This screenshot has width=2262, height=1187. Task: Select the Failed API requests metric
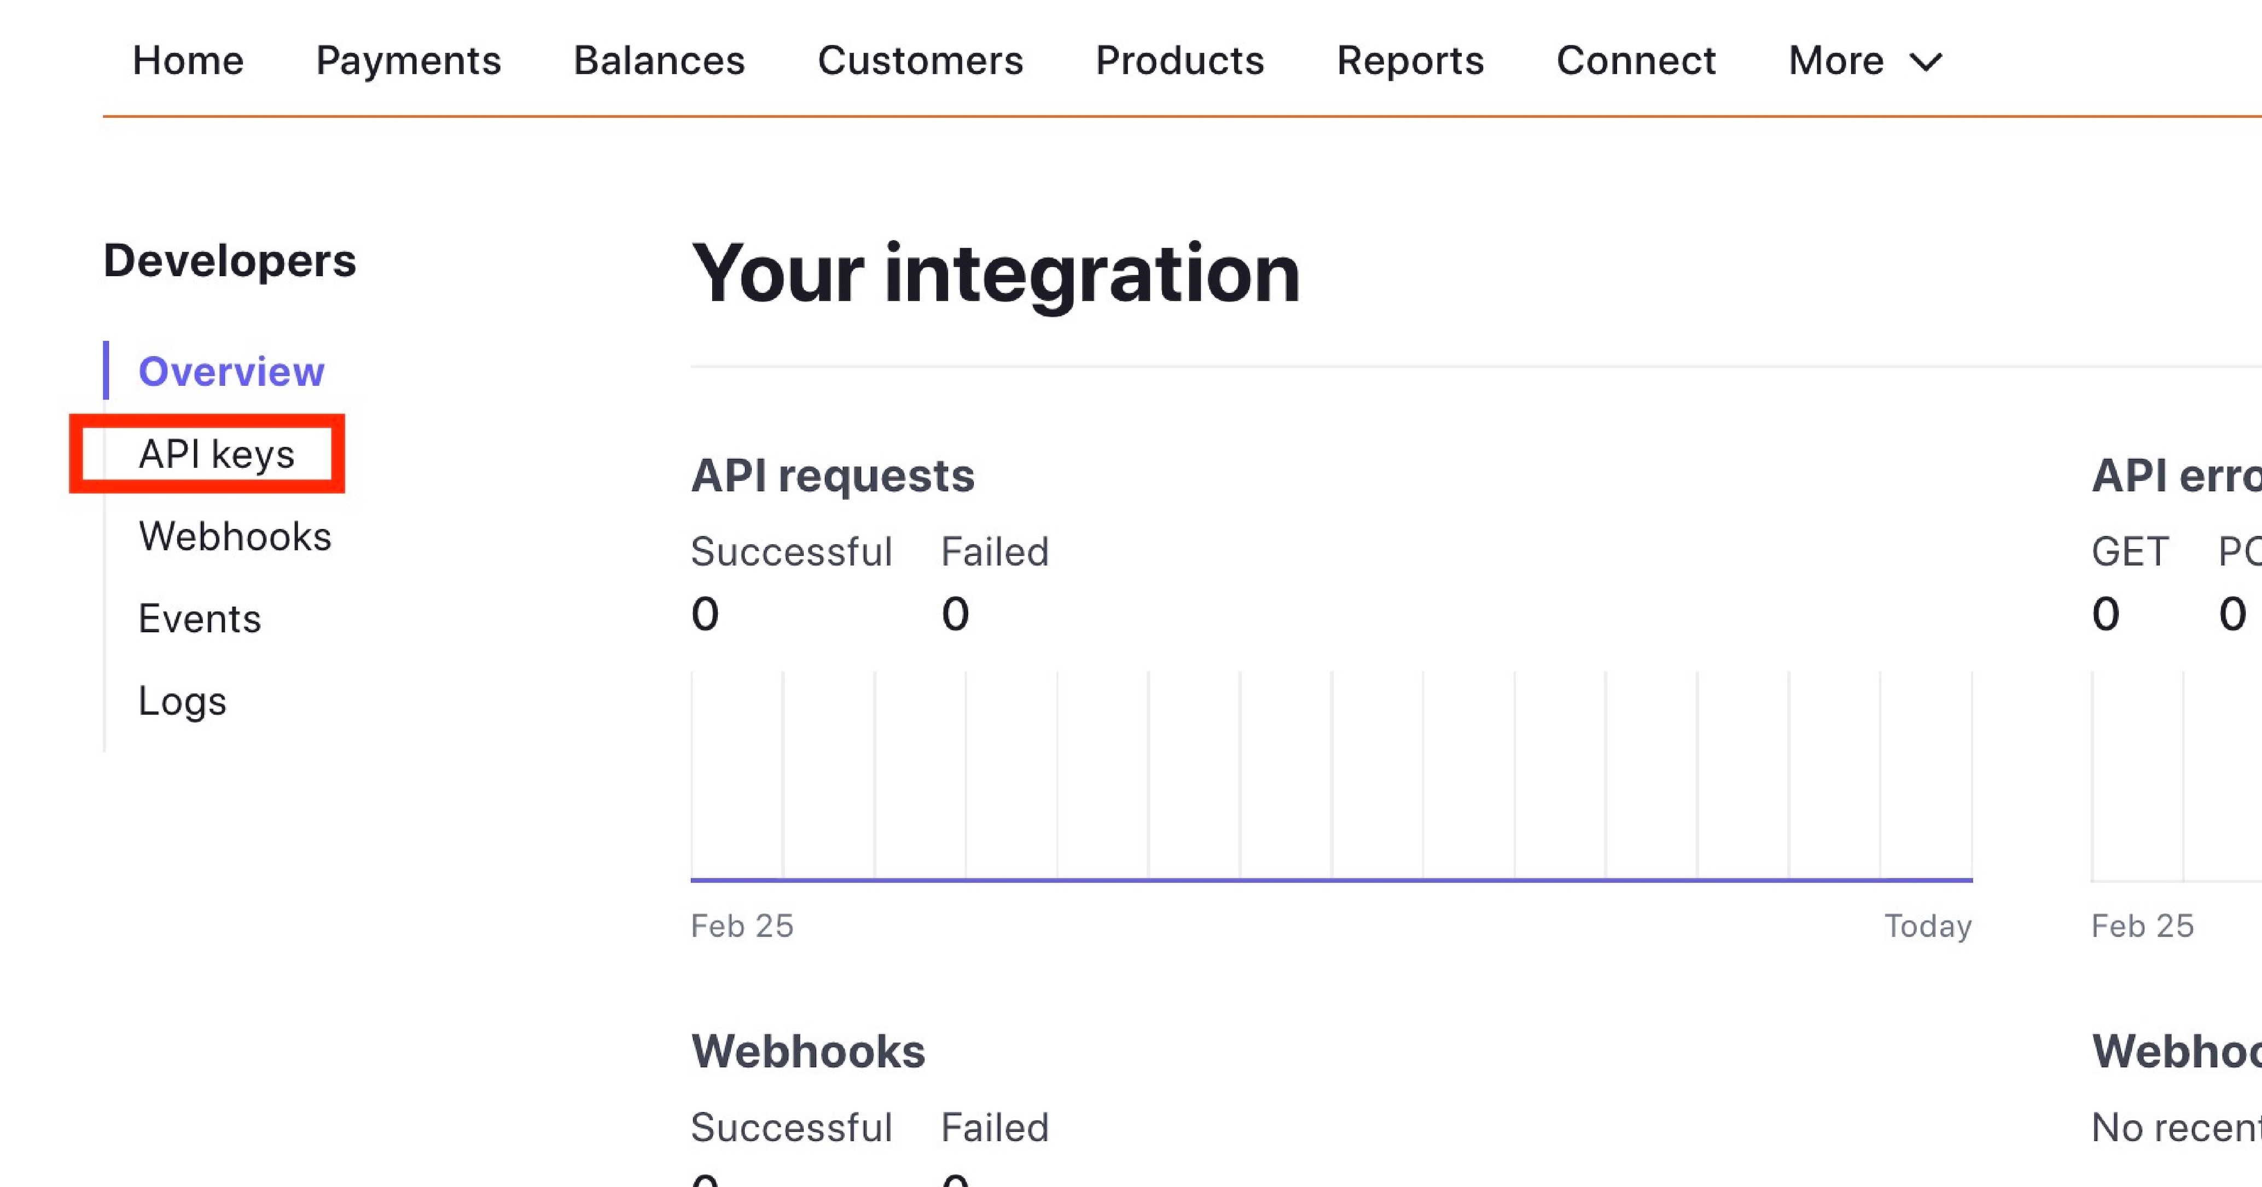tap(995, 552)
